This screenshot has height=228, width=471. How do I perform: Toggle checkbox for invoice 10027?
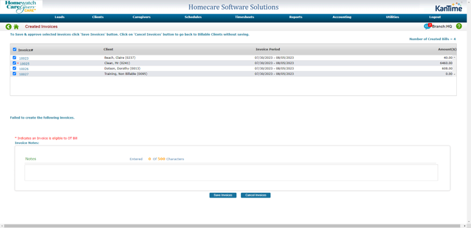click(x=15, y=74)
